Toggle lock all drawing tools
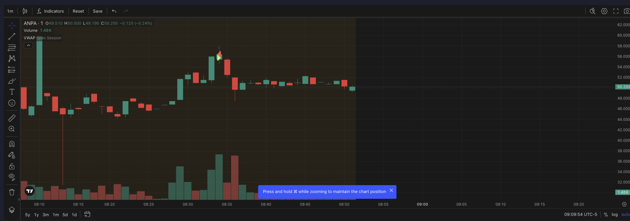The image size is (630, 221). click(12, 166)
